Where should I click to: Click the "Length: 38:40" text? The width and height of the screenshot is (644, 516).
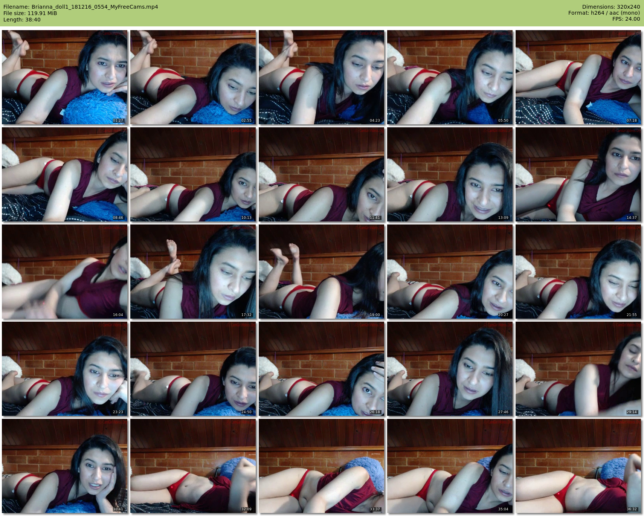pyautogui.click(x=22, y=20)
